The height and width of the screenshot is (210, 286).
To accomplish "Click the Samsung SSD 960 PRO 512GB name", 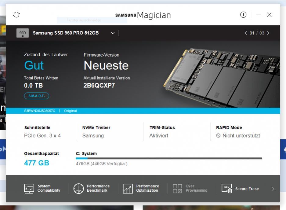I will click(x=66, y=33).
